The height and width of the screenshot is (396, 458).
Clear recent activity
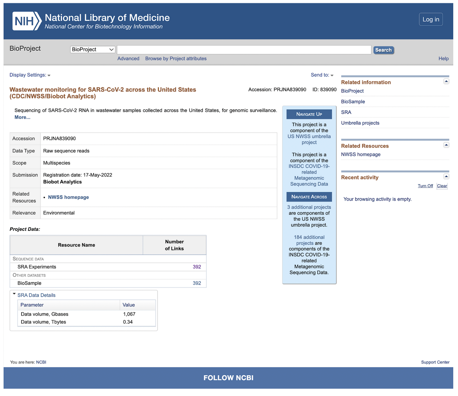pos(442,186)
